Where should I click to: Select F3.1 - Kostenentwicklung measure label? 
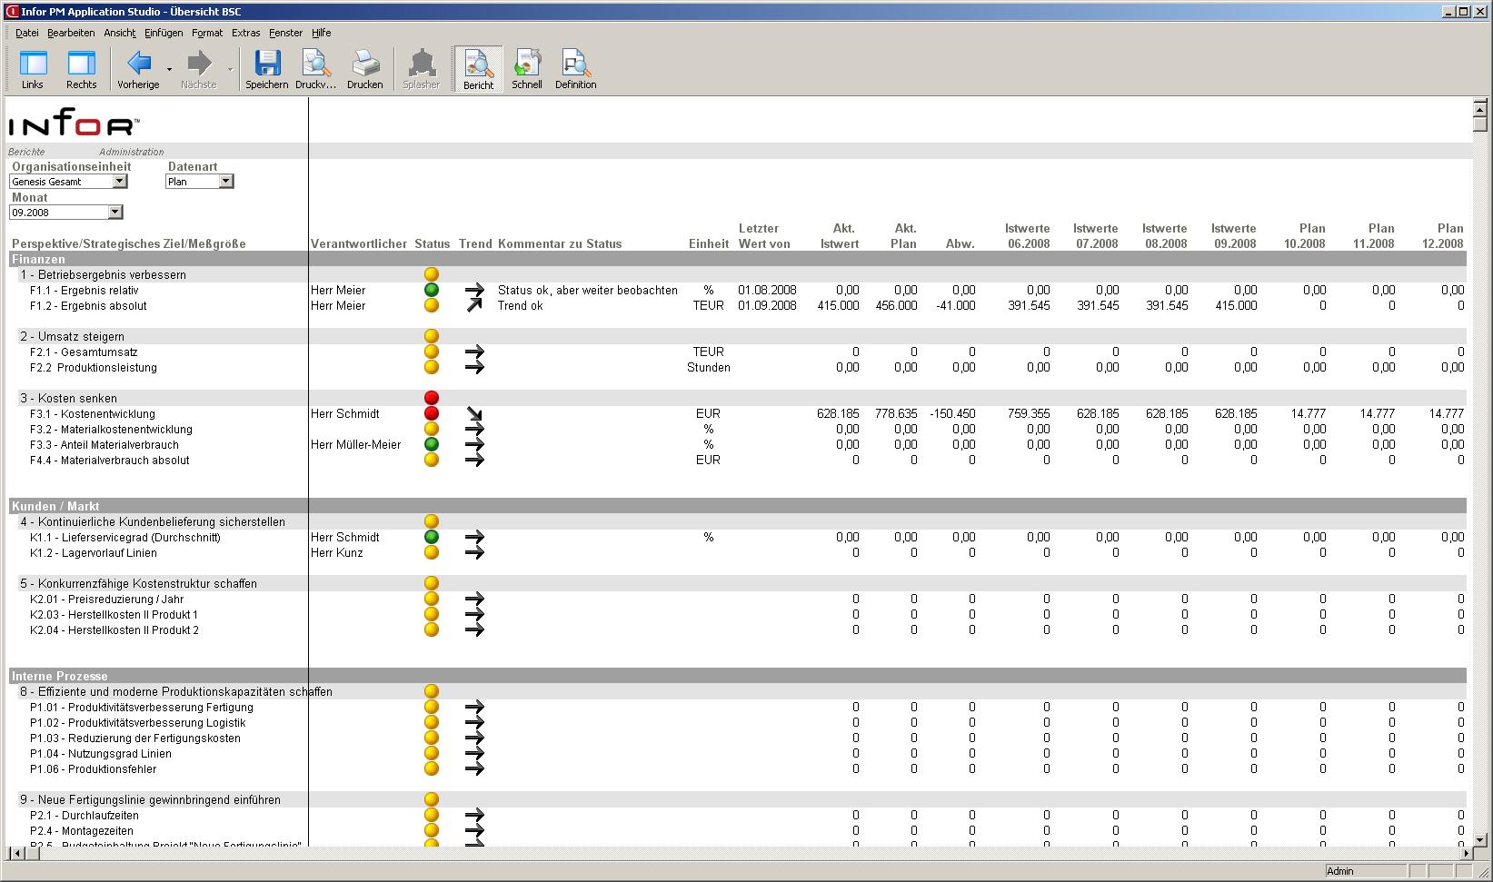point(92,414)
